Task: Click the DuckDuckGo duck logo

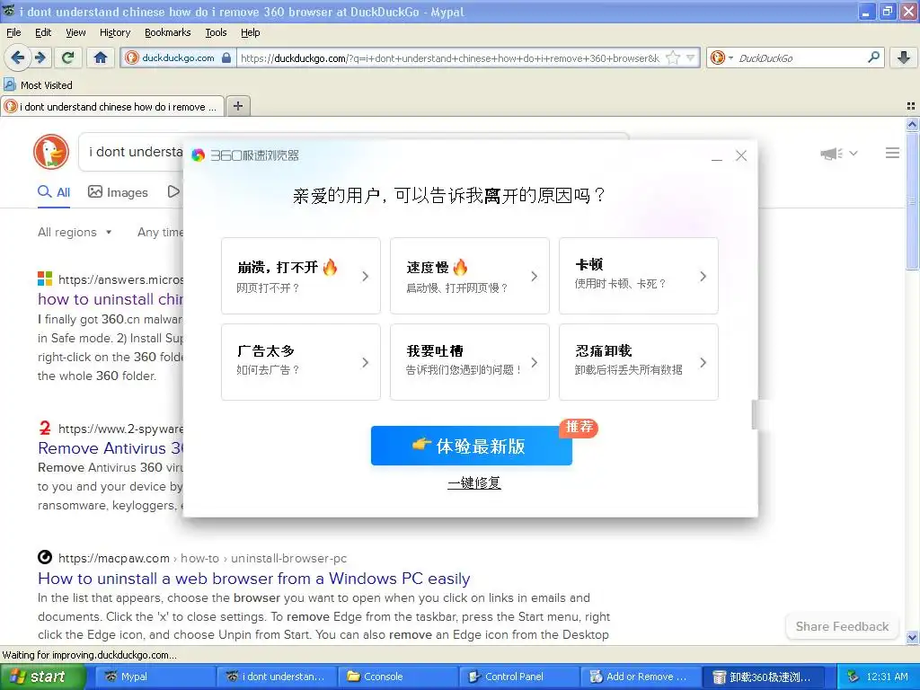Action: tap(51, 152)
